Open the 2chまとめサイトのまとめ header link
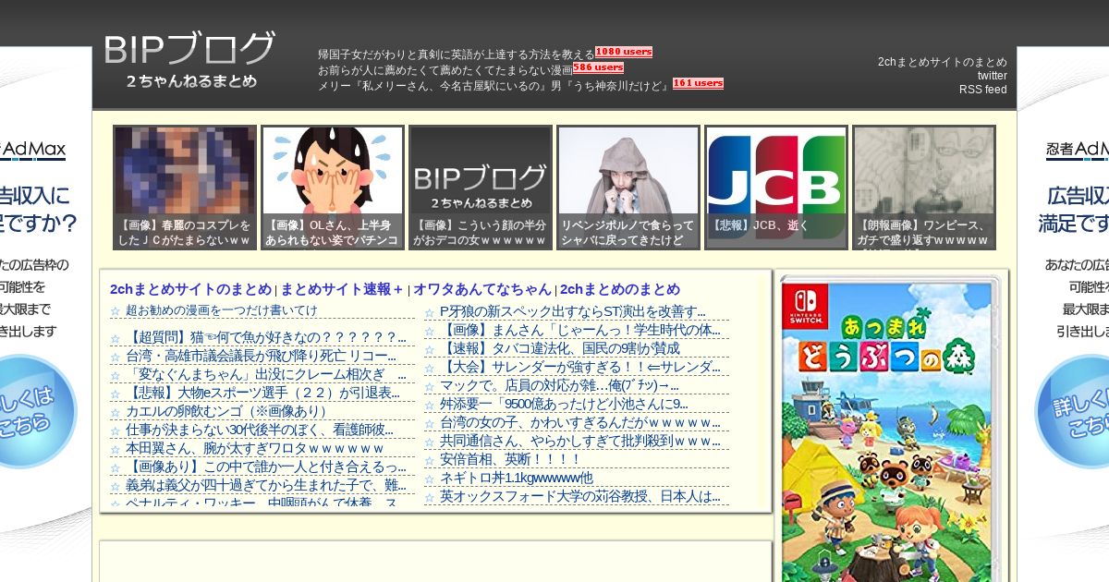The height and width of the screenshot is (582, 1109). 943,62
